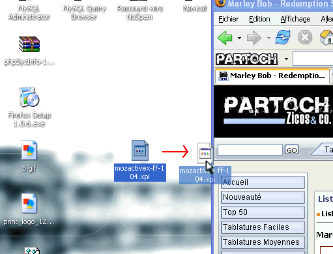
Task: Open the Back button history dropdown arrow
Action: pyautogui.click(x=239, y=38)
